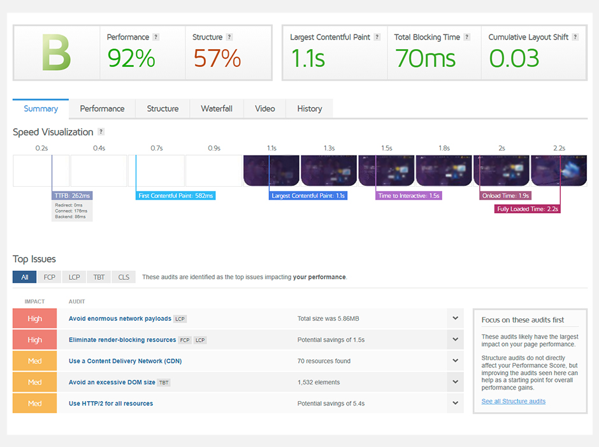Expand the Use HTTP/2 audit row
This screenshot has height=447, width=599.
(455, 403)
